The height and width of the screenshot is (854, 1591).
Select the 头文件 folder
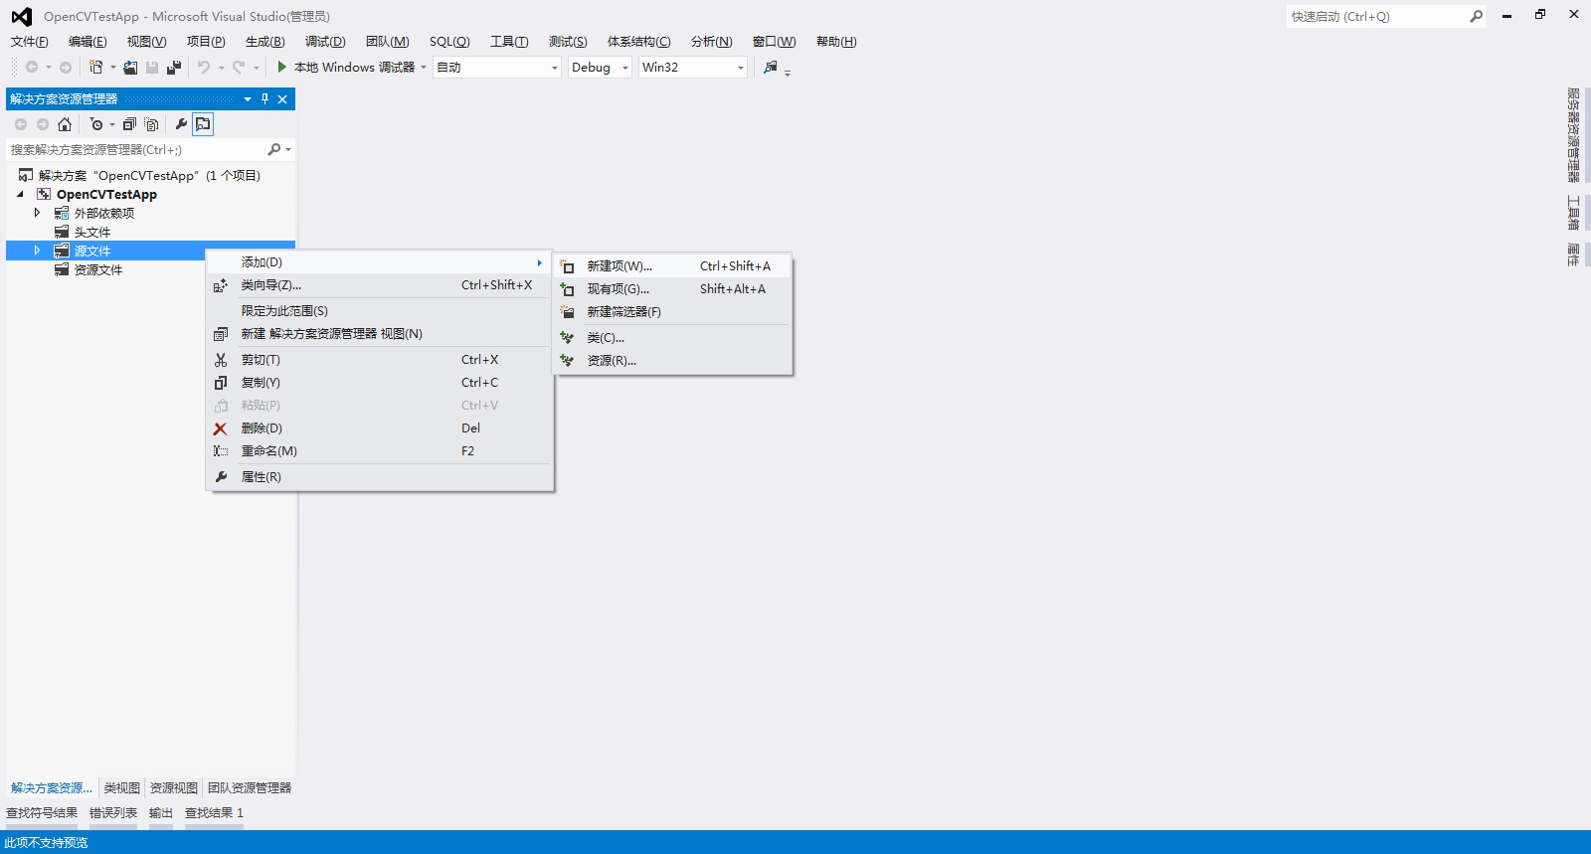click(92, 233)
